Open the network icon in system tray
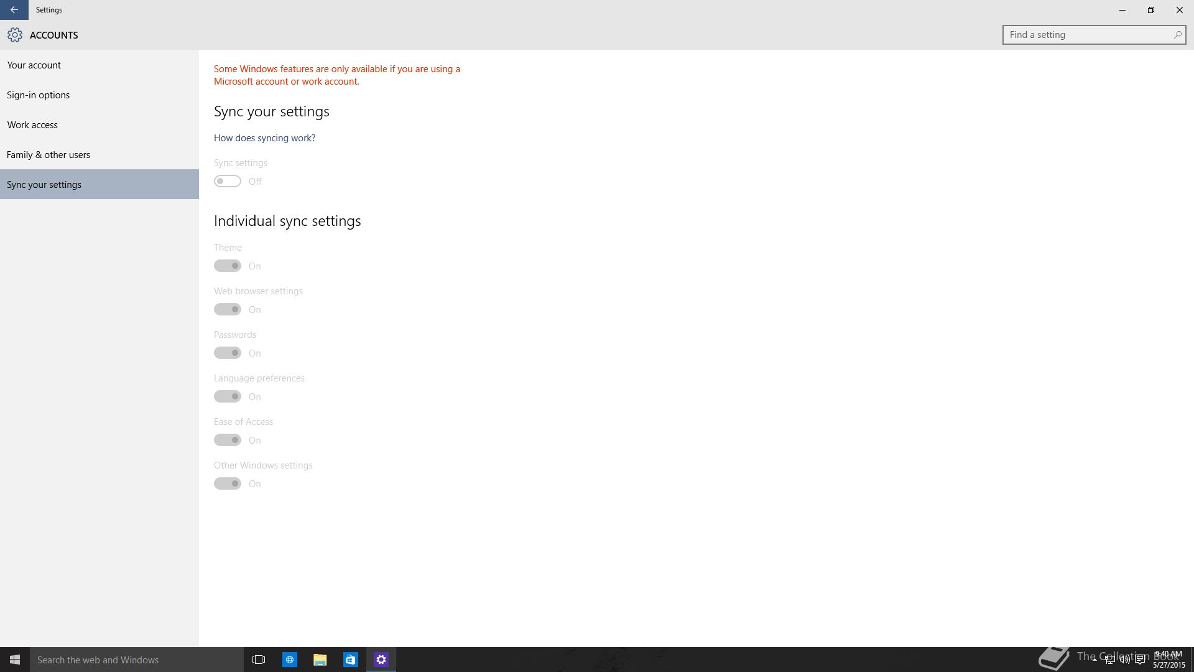 pyautogui.click(x=1109, y=660)
